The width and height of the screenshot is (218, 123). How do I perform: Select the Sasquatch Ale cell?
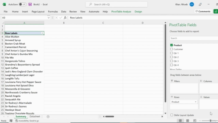coord(24,99)
